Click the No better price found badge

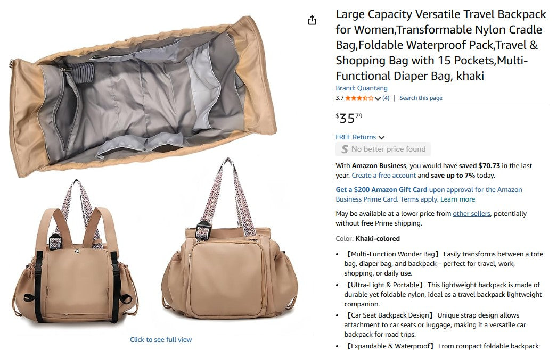(x=383, y=149)
